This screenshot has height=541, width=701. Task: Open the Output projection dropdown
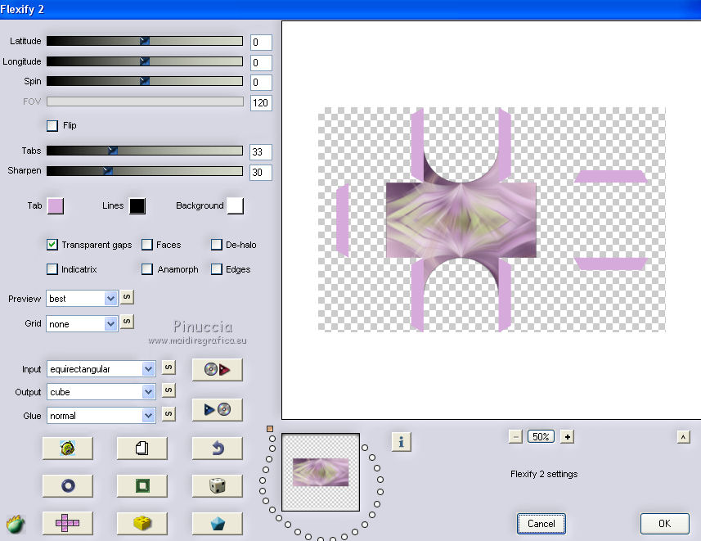[101, 392]
